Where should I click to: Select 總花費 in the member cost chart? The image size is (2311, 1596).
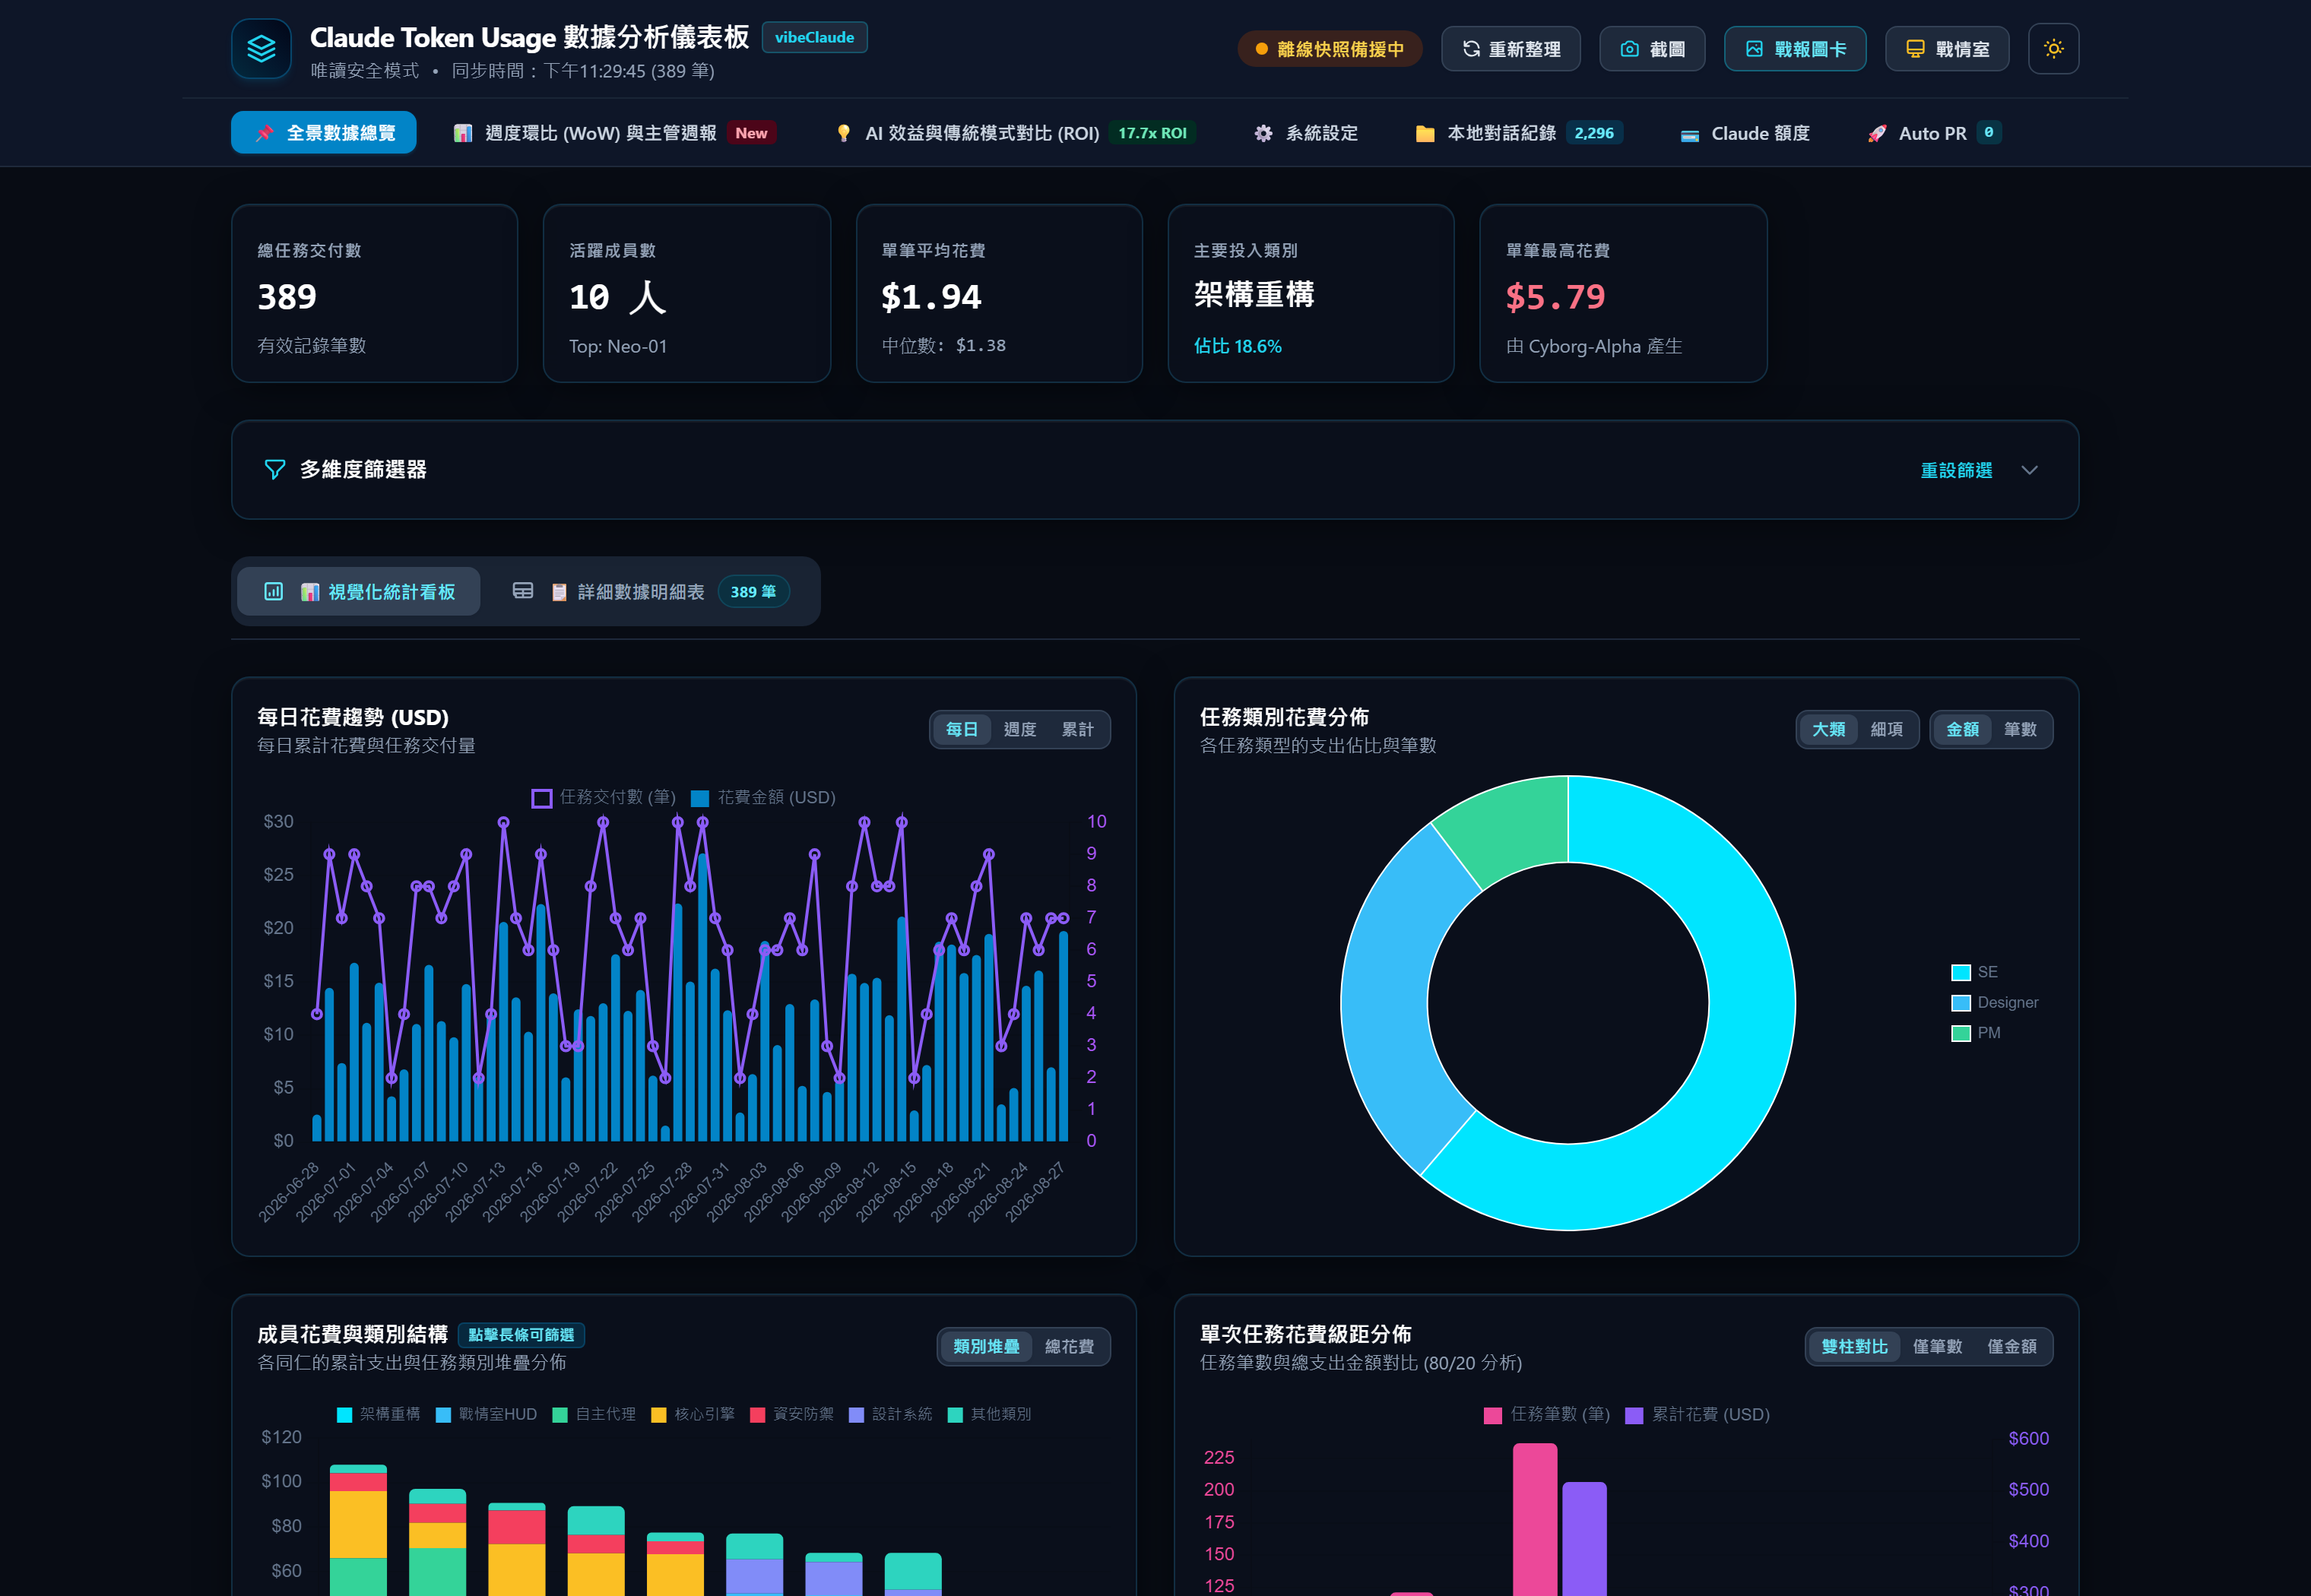1068,1346
